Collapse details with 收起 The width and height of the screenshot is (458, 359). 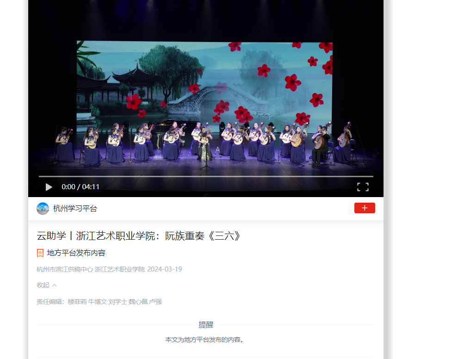(43, 285)
